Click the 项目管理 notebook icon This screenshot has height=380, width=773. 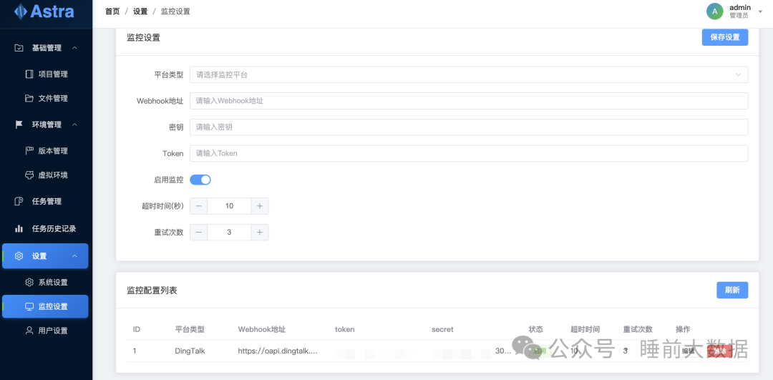click(x=29, y=74)
